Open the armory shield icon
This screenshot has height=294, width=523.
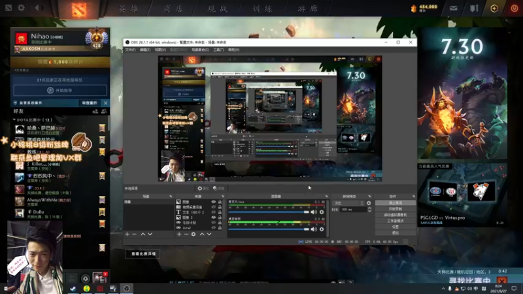pyautogui.click(x=474, y=8)
